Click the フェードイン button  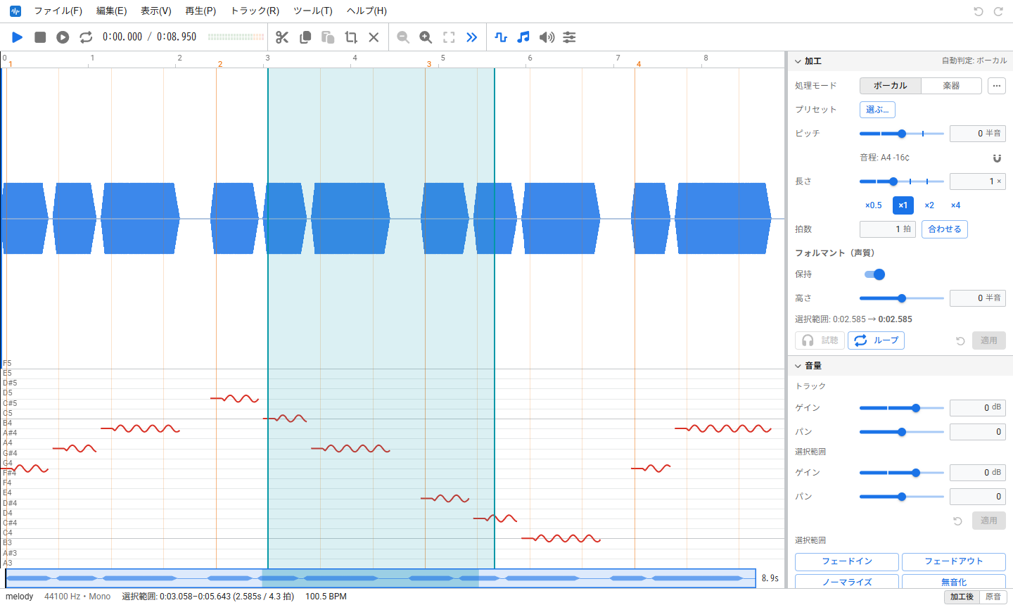pos(847,561)
